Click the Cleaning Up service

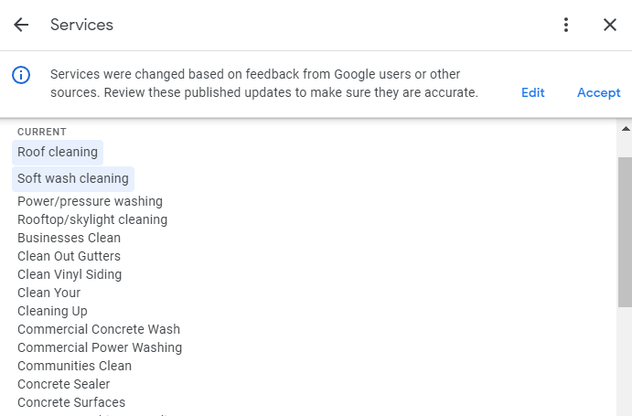(x=52, y=311)
